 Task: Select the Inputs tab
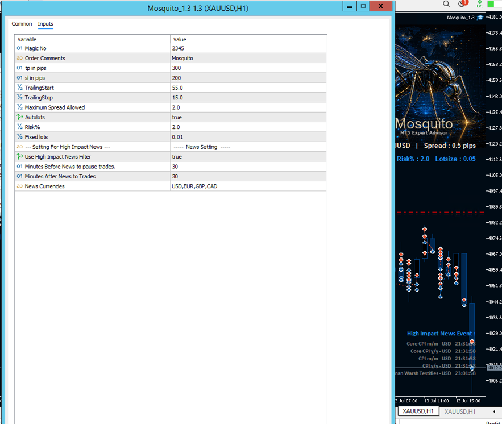(x=45, y=24)
